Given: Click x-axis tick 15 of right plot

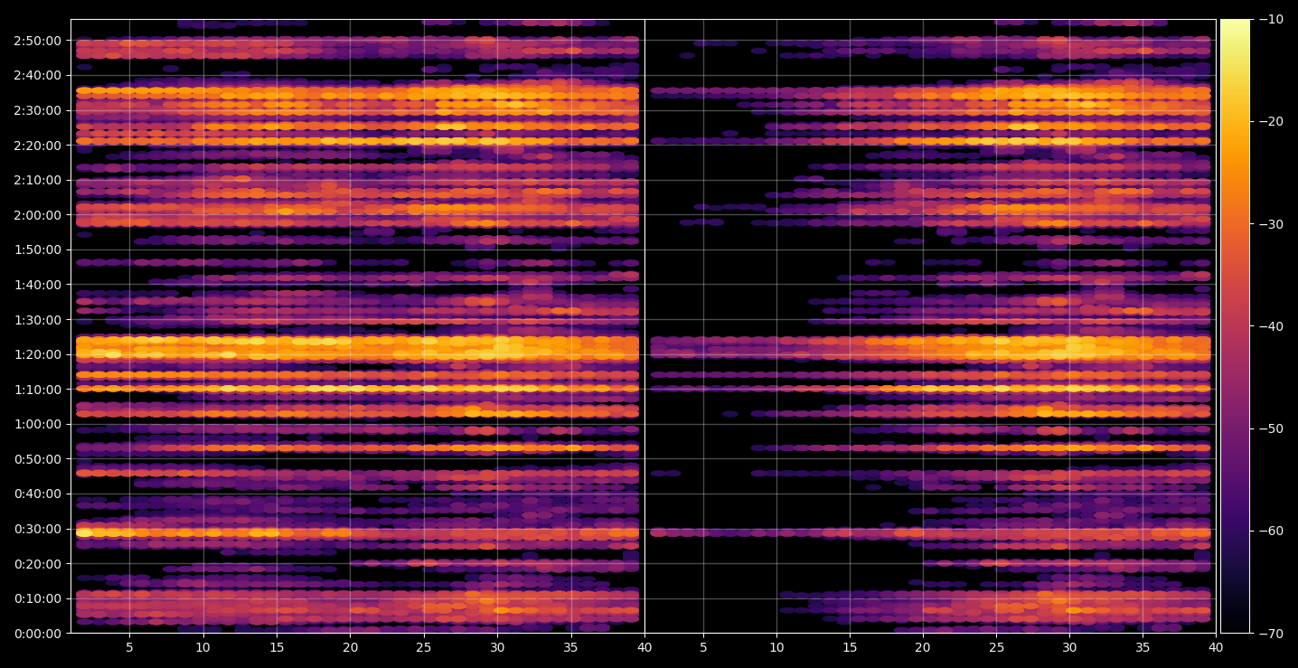Looking at the screenshot, I should (x=850, y=647).
